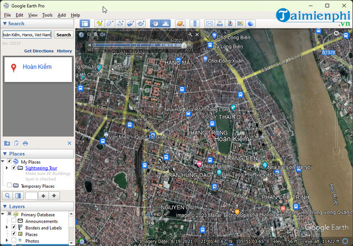353x246 pixels.
Task: Click the panel split view icon in Places
Action: pyautogui.click(x=18, y=196)
